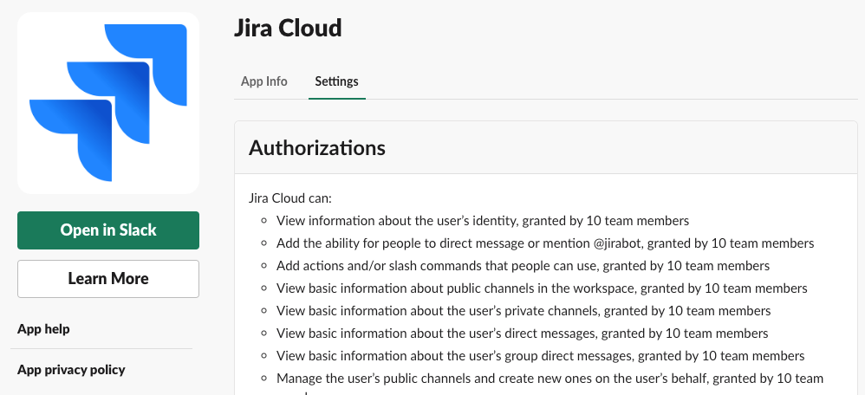
Task: Open the App help link
Action: click(43, 329)
